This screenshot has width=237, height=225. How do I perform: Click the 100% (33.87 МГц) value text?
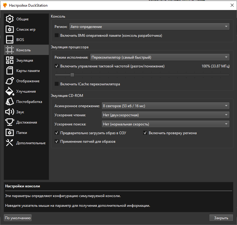(x=215, y=66)
